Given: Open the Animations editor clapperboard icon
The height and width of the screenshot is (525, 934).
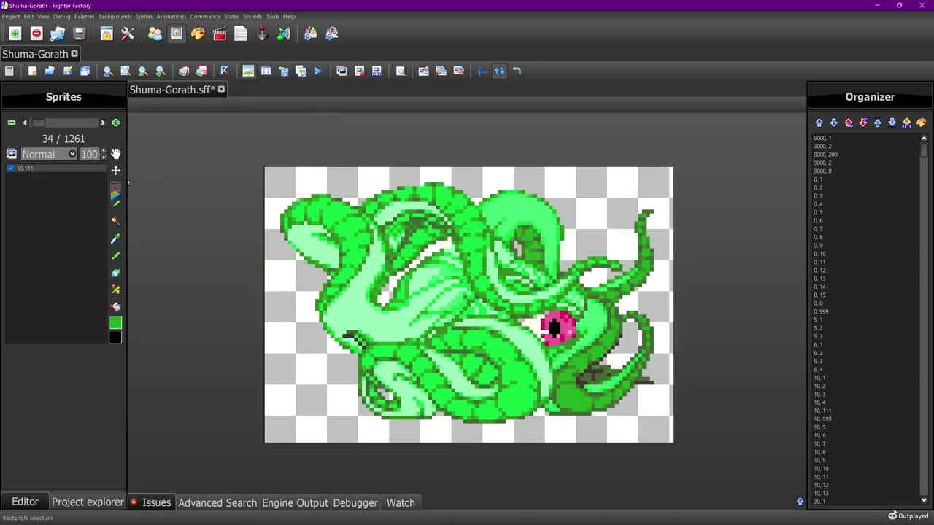Looking at the screenshot, I should 220,34.
